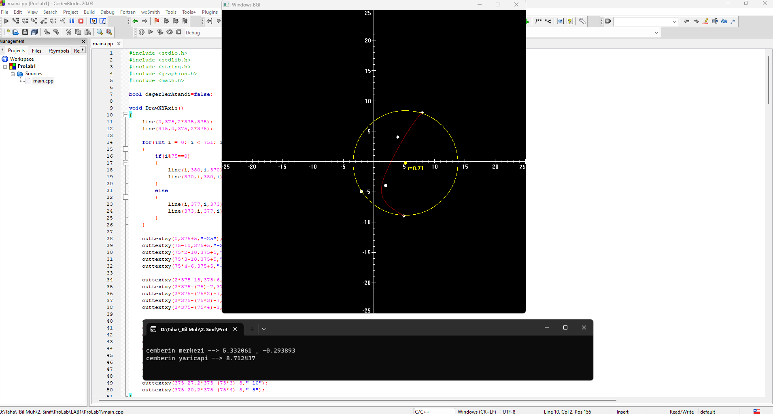Open the wrench preferences icon
Screen dimensions: 773x414
[582, 21]
